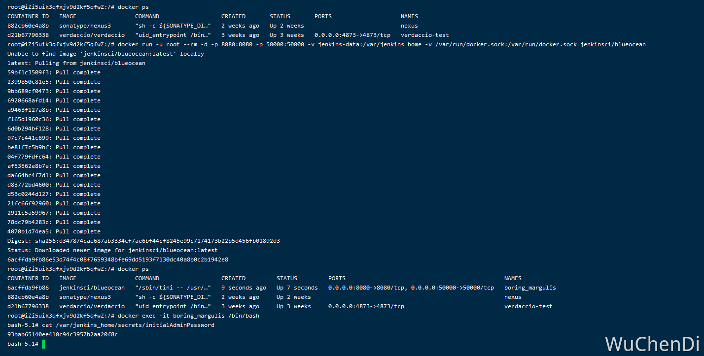Click layer 2911c5a59967 Pull complete line
Image resolution: width=704 pixels, height=356 pixels.
tap(54, 213)
